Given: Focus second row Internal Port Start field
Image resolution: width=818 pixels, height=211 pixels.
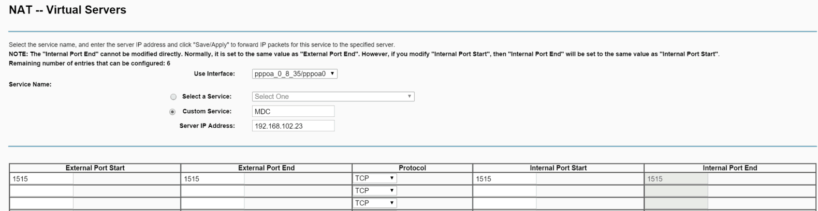Looking at the screenshot, I should (x=505, y=191).
